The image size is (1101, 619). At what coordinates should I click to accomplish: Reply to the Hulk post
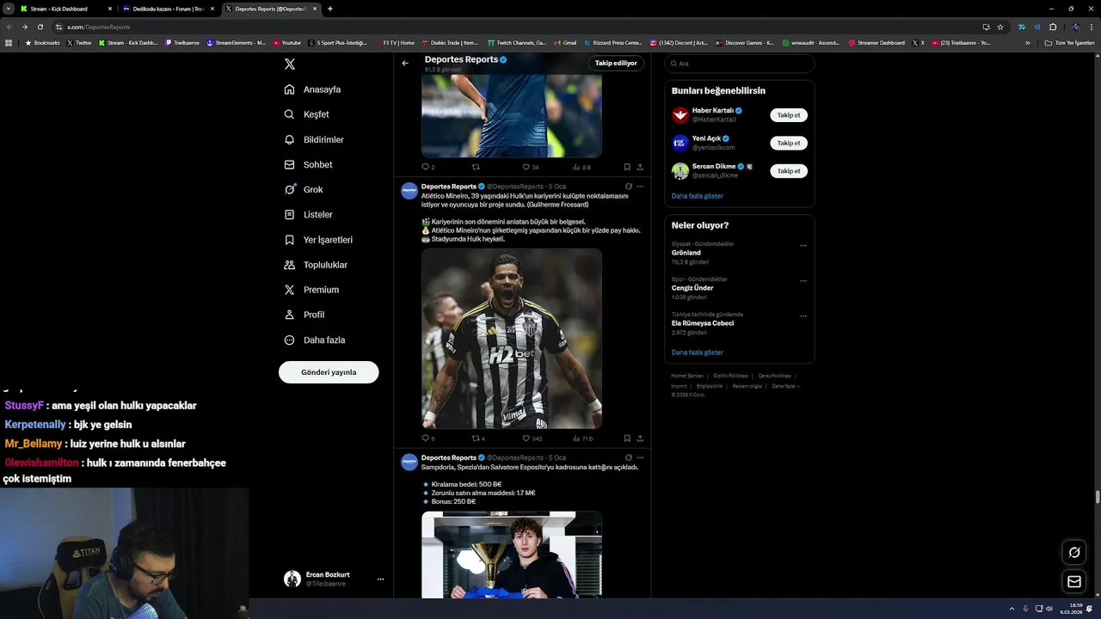427,438
